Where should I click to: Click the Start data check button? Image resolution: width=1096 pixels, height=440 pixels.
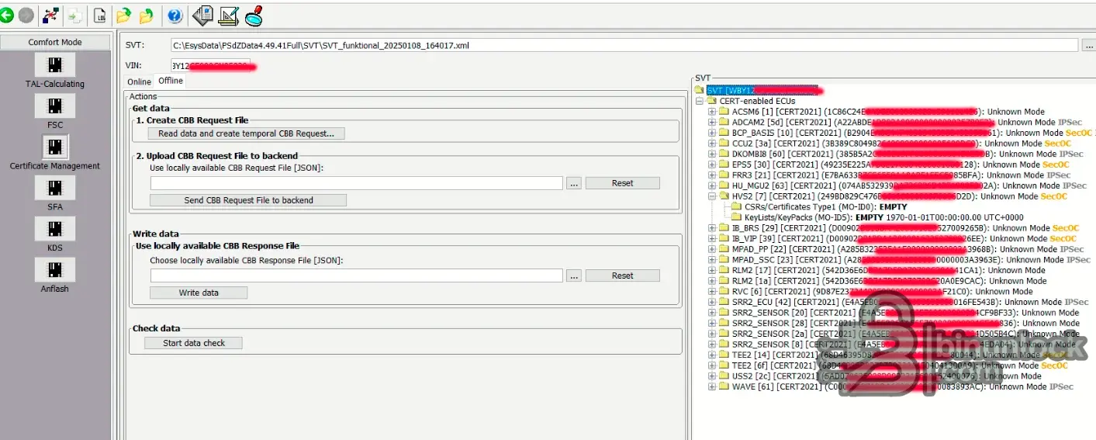coord(194,343)
